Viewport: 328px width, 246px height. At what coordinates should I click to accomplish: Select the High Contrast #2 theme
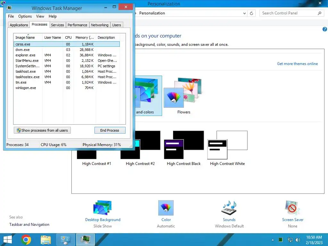[140, 149]
